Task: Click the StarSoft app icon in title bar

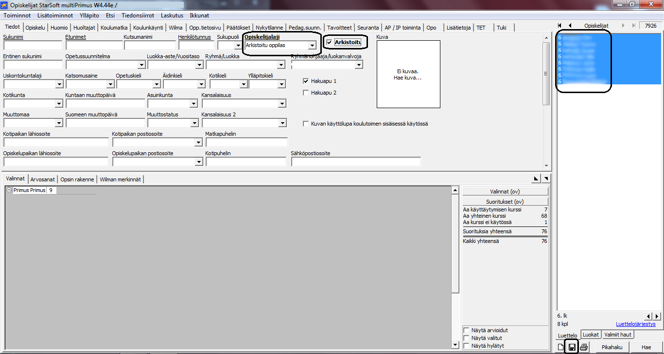Action: [4, 5]
